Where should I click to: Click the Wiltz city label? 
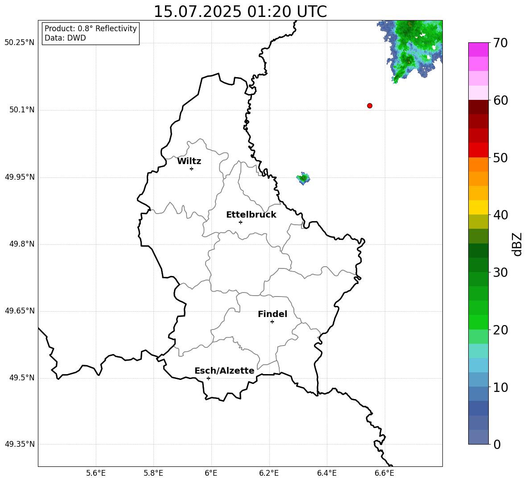[189, 161]
